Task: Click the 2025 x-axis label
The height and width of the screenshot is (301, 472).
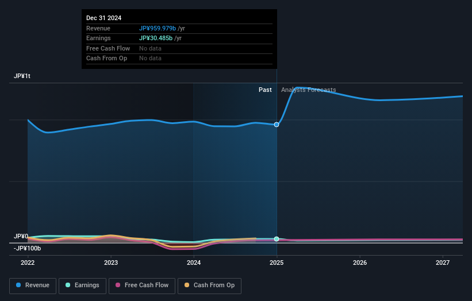Action: click(277, 263)
